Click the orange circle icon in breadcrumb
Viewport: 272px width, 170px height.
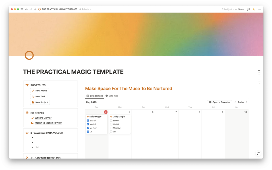(40, 9)
